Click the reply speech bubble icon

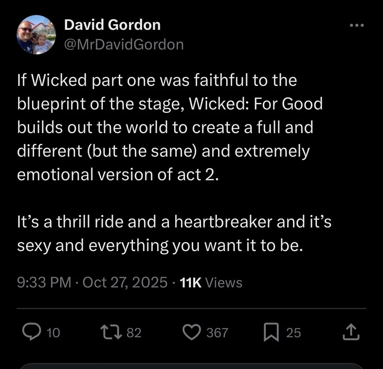coord(32,332)
